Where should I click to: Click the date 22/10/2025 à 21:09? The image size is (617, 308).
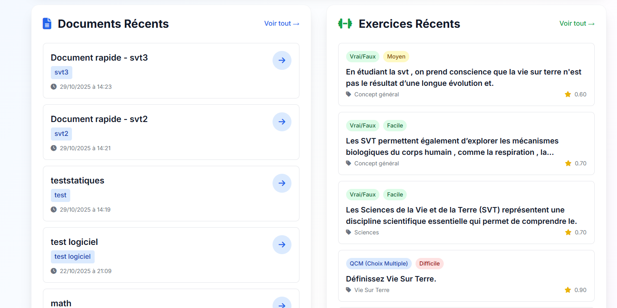click(86, 271)
